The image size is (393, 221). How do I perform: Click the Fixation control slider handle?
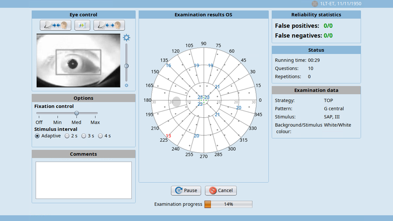(77, 113)
